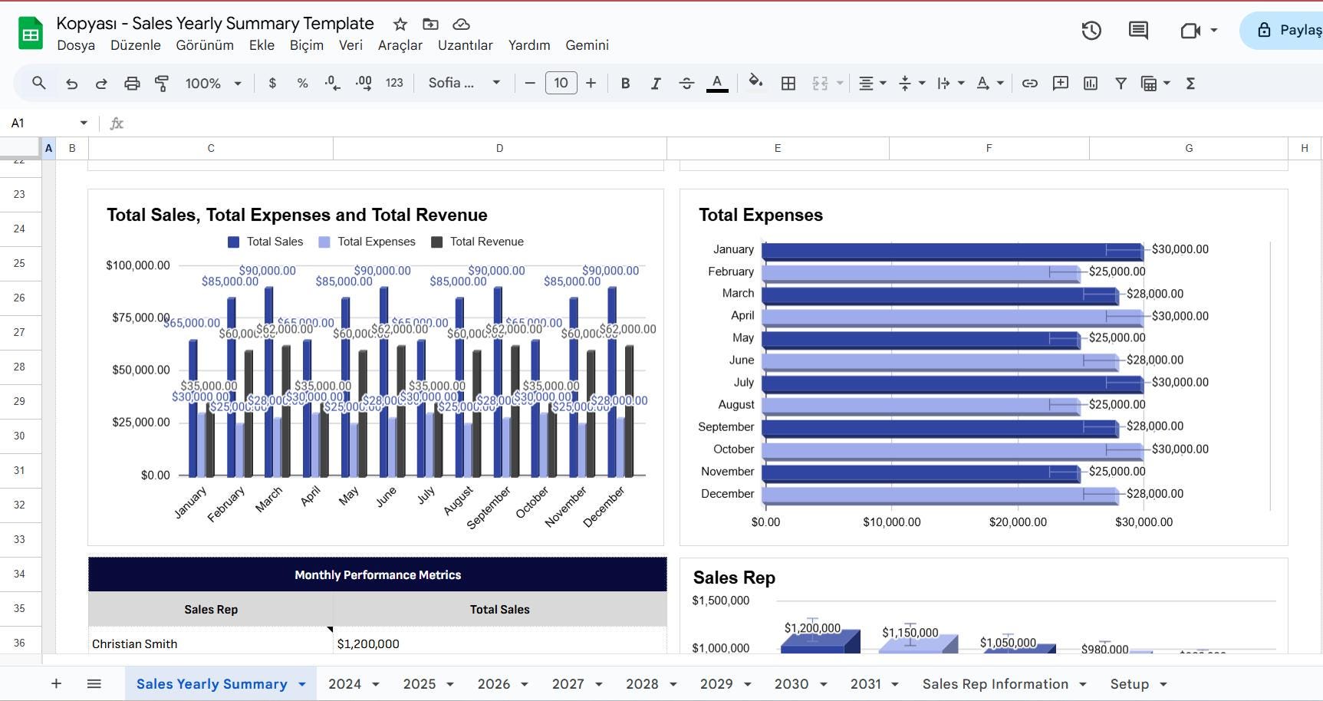1323x701 pixels.
Task: Open the search menus magnifier icon
Action: point(38,83)
